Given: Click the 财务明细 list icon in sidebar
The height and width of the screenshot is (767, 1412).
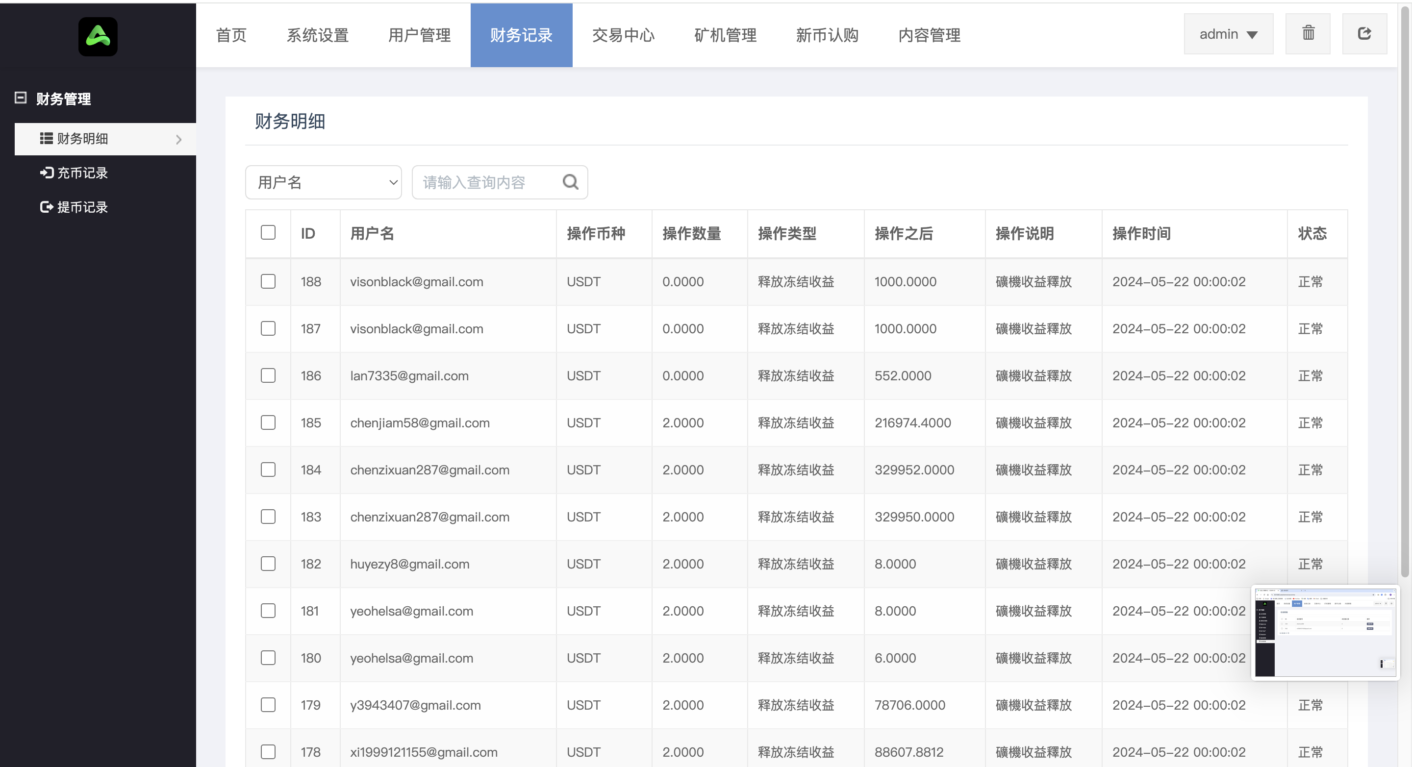Looking at the screenshot, I should pos(46,139).
